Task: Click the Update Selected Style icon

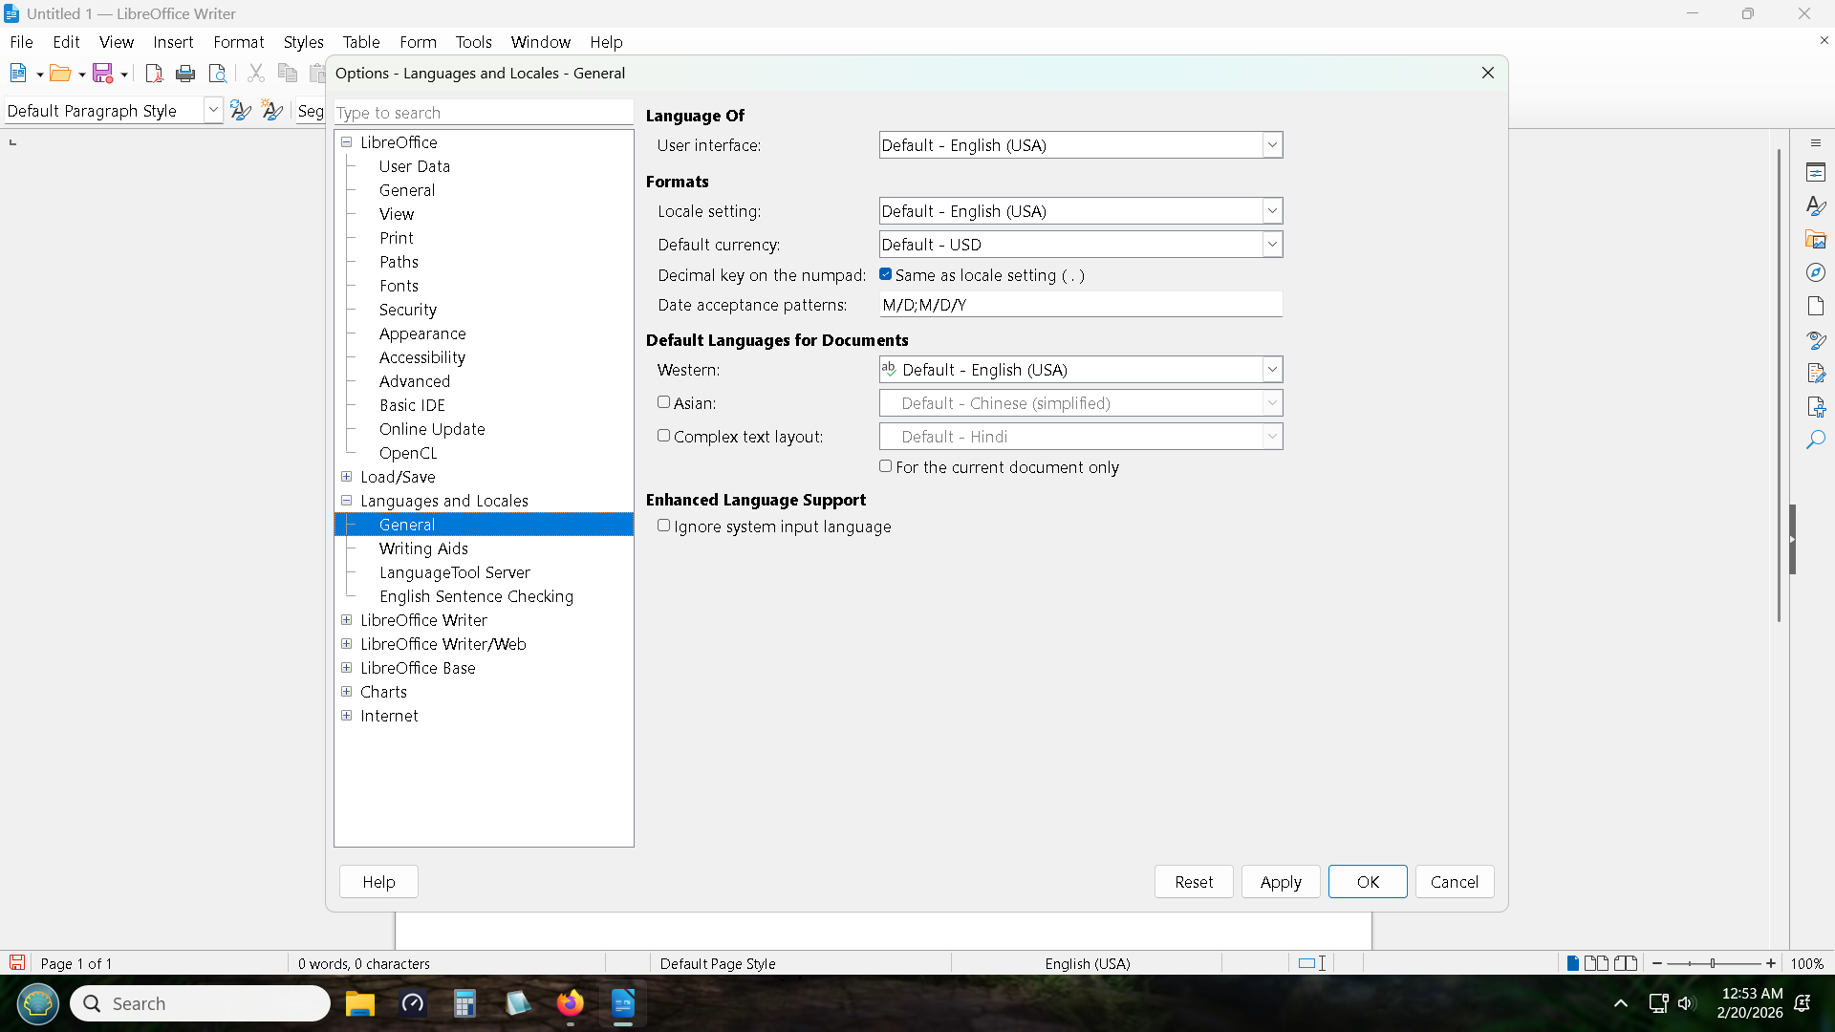Action: point(241,111)
